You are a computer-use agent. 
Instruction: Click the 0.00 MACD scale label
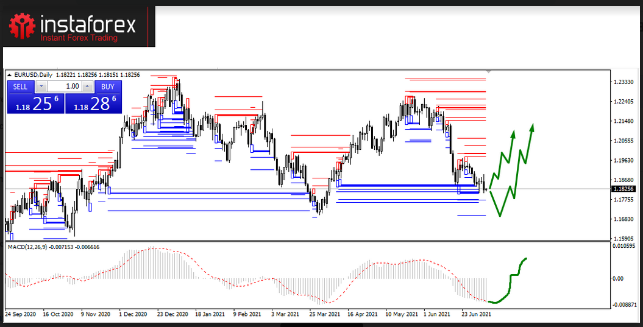tap(618, 279)
